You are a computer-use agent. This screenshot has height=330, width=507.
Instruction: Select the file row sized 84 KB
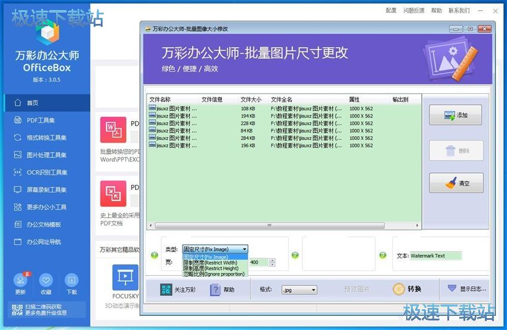pos(284,131)
